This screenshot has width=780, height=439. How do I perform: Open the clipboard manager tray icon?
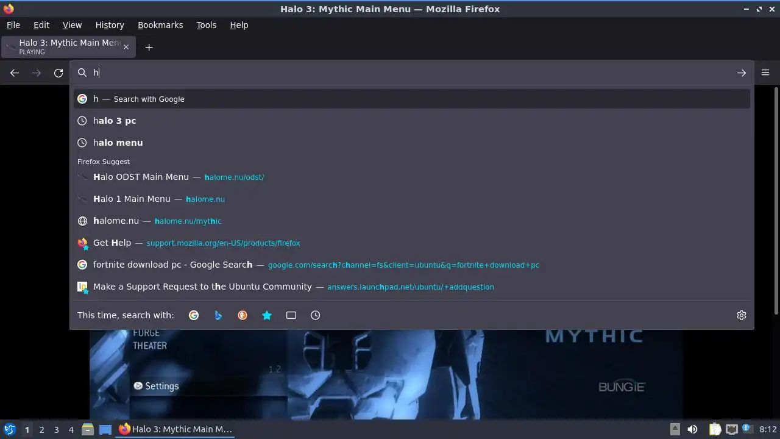pos(715,429)
